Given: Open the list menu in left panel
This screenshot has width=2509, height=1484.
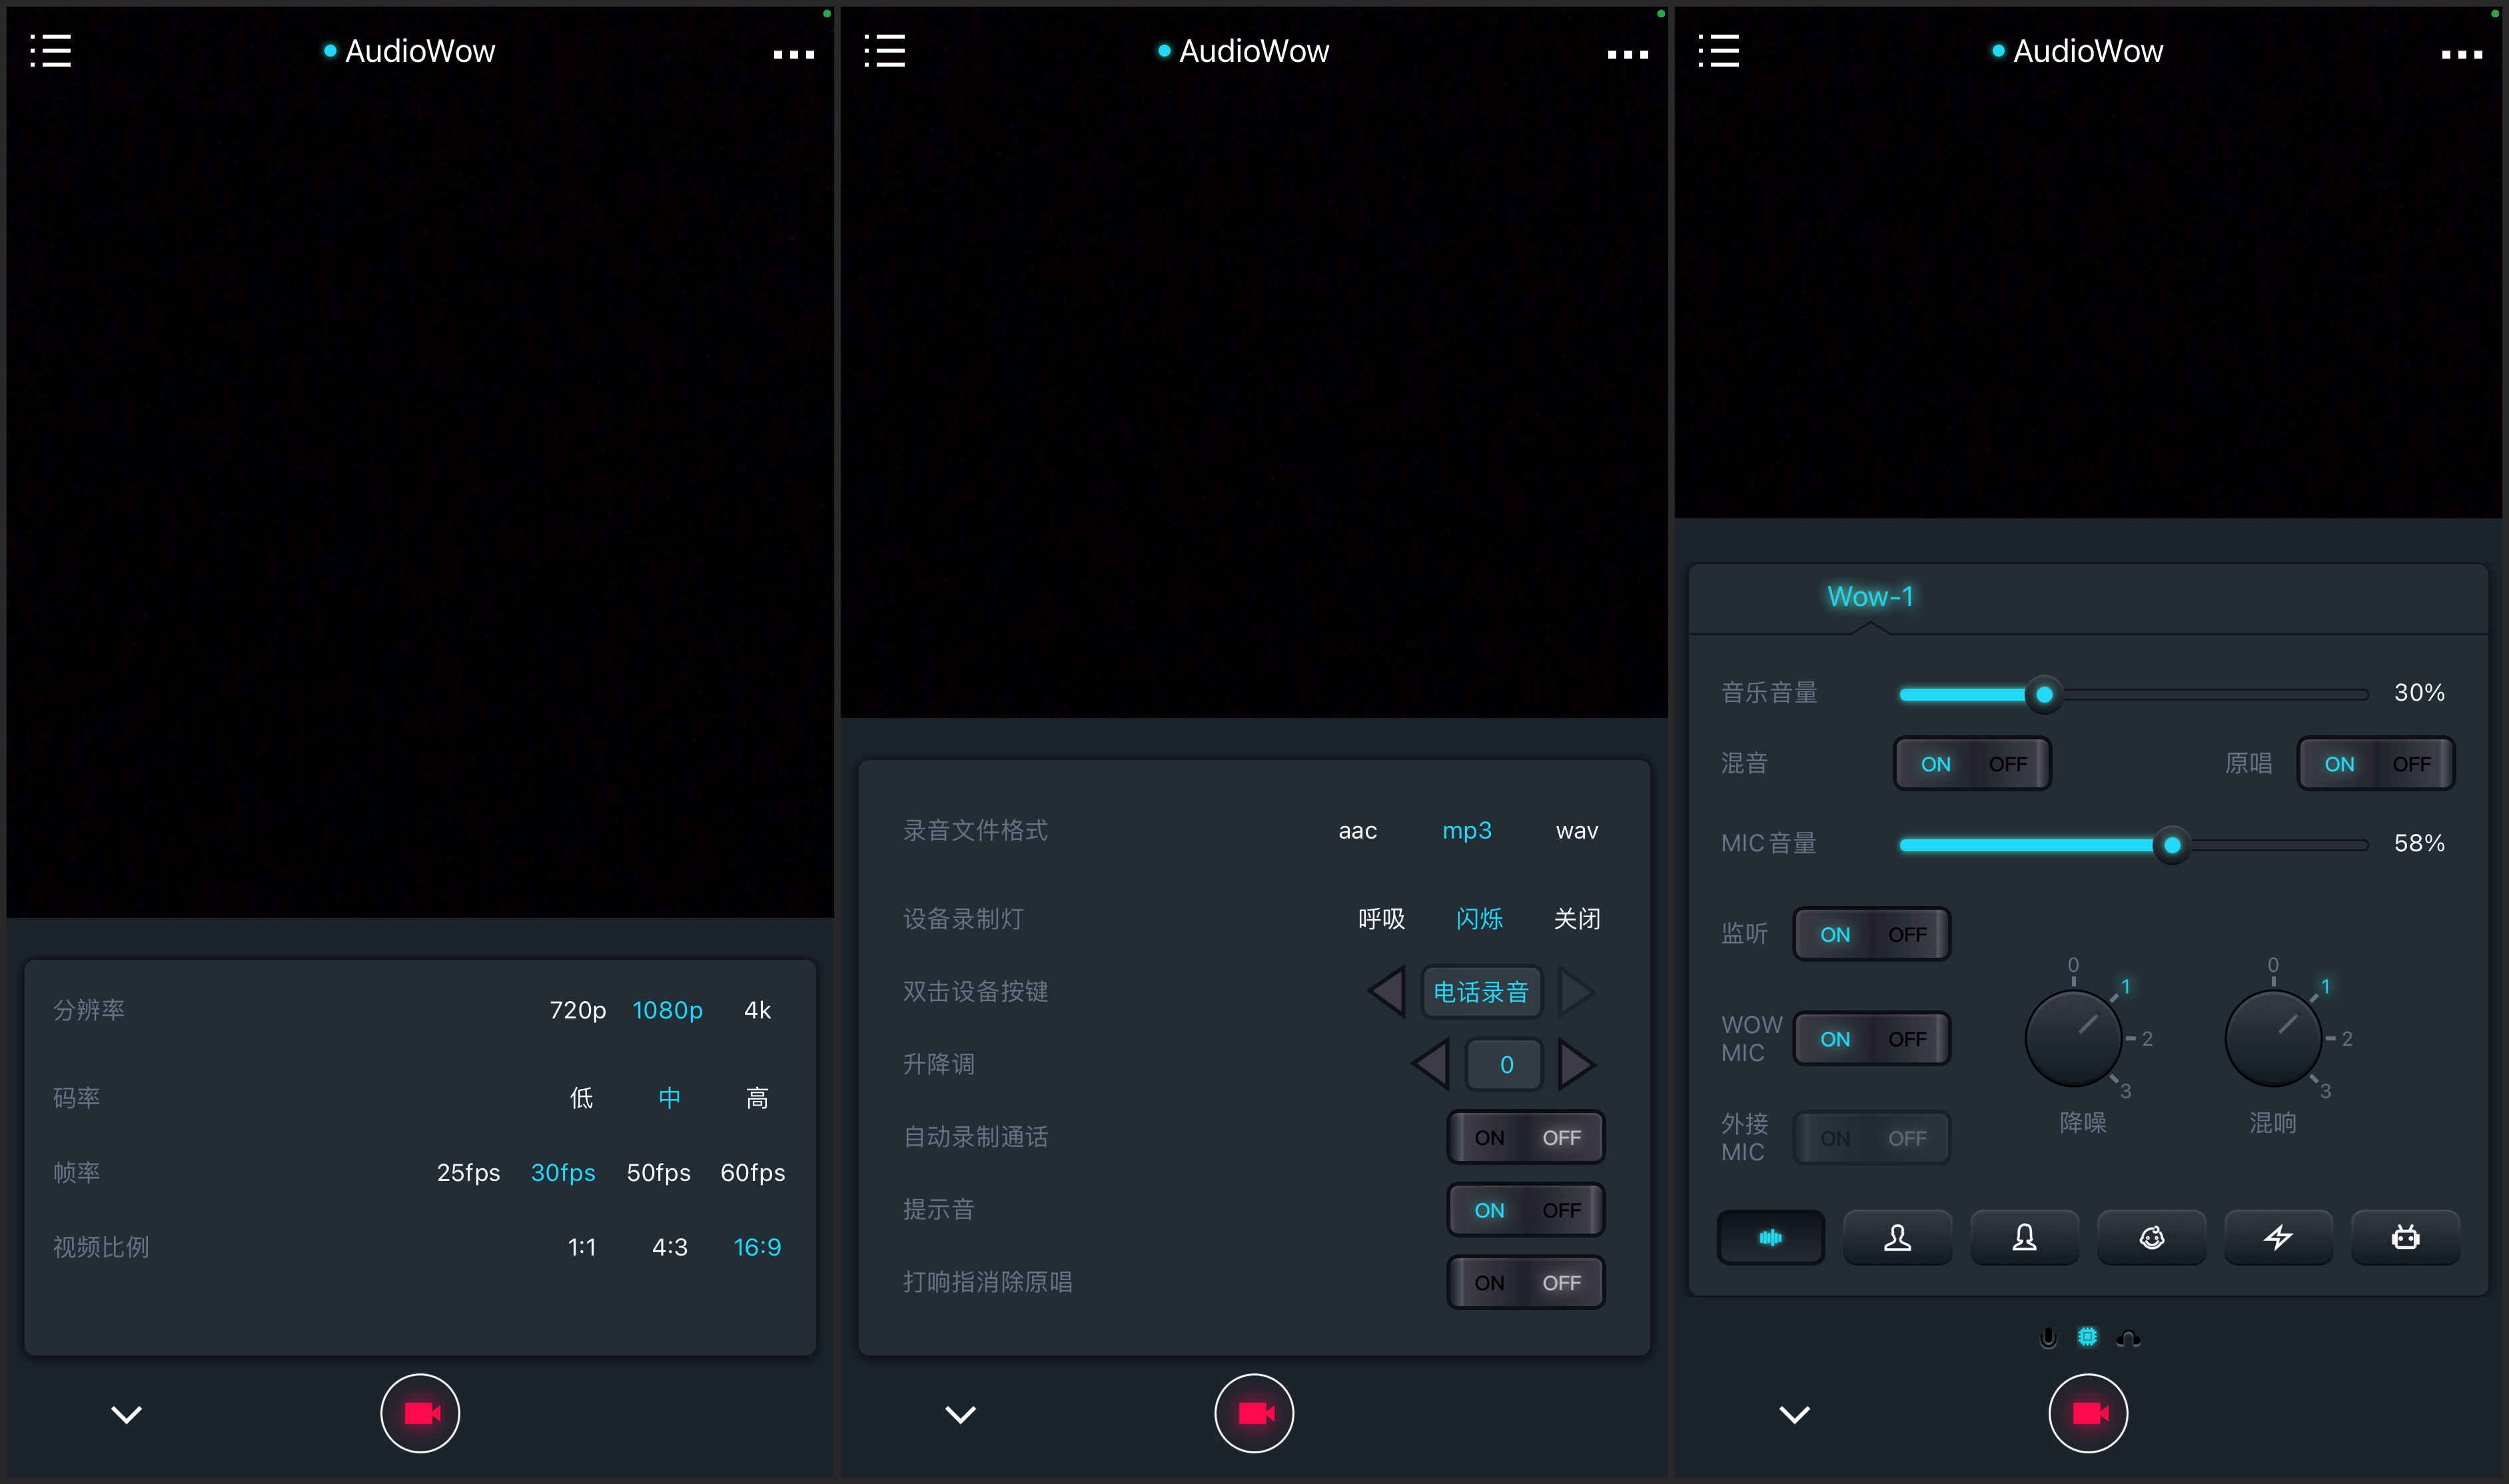Looking at the screenshot, I should (x=50, y=50).
